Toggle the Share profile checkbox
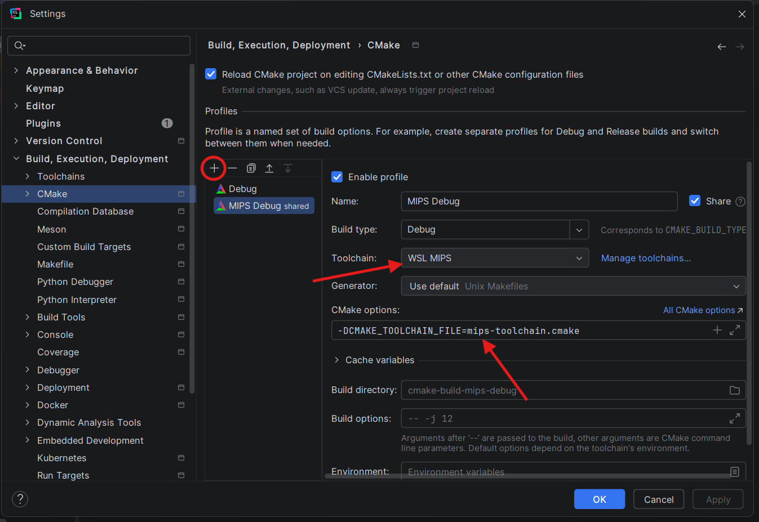Image resolution: width=759 pixels, height=522 pixels. [x=695, y=201]
